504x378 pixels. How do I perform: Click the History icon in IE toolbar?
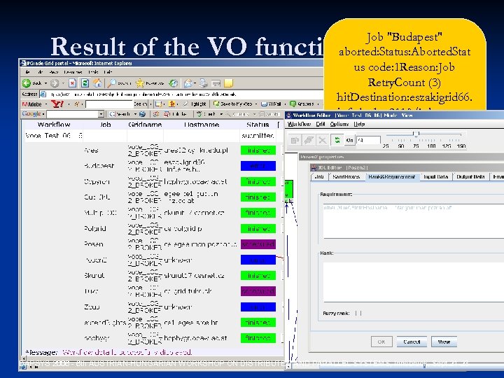click(174, 83)
